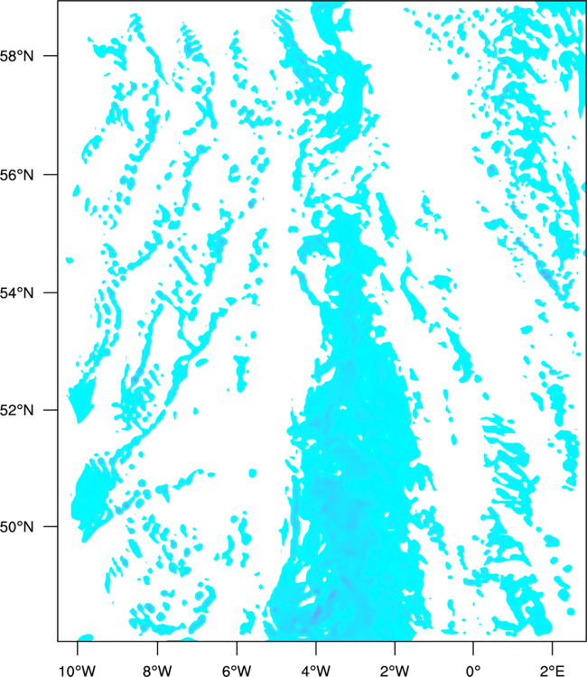Image resolution: width=587 pixels, height=677 pixels.
Task: Click the 52°N latitude label
Action: (16, 410)
